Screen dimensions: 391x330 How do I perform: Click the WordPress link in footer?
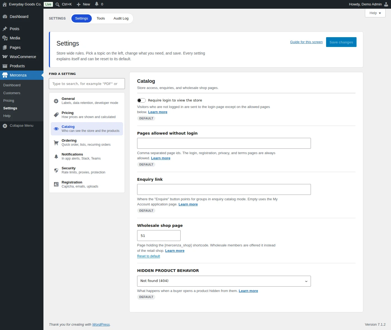coord(101,325)
